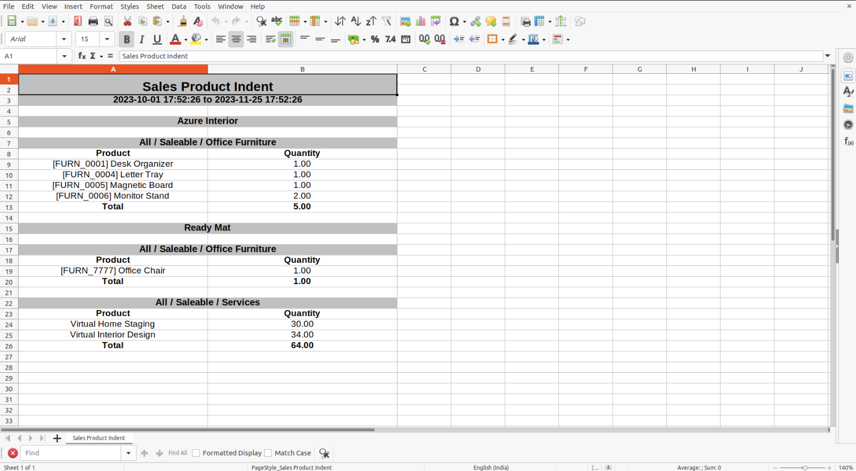Open Find text history dropdown
The image size is (856, 471).
click(x=129, y=453)
